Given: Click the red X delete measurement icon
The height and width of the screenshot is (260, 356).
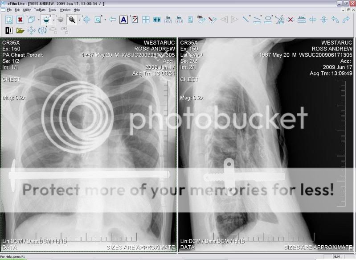Looking at the screenshot, I should click(x=291, y=20).
